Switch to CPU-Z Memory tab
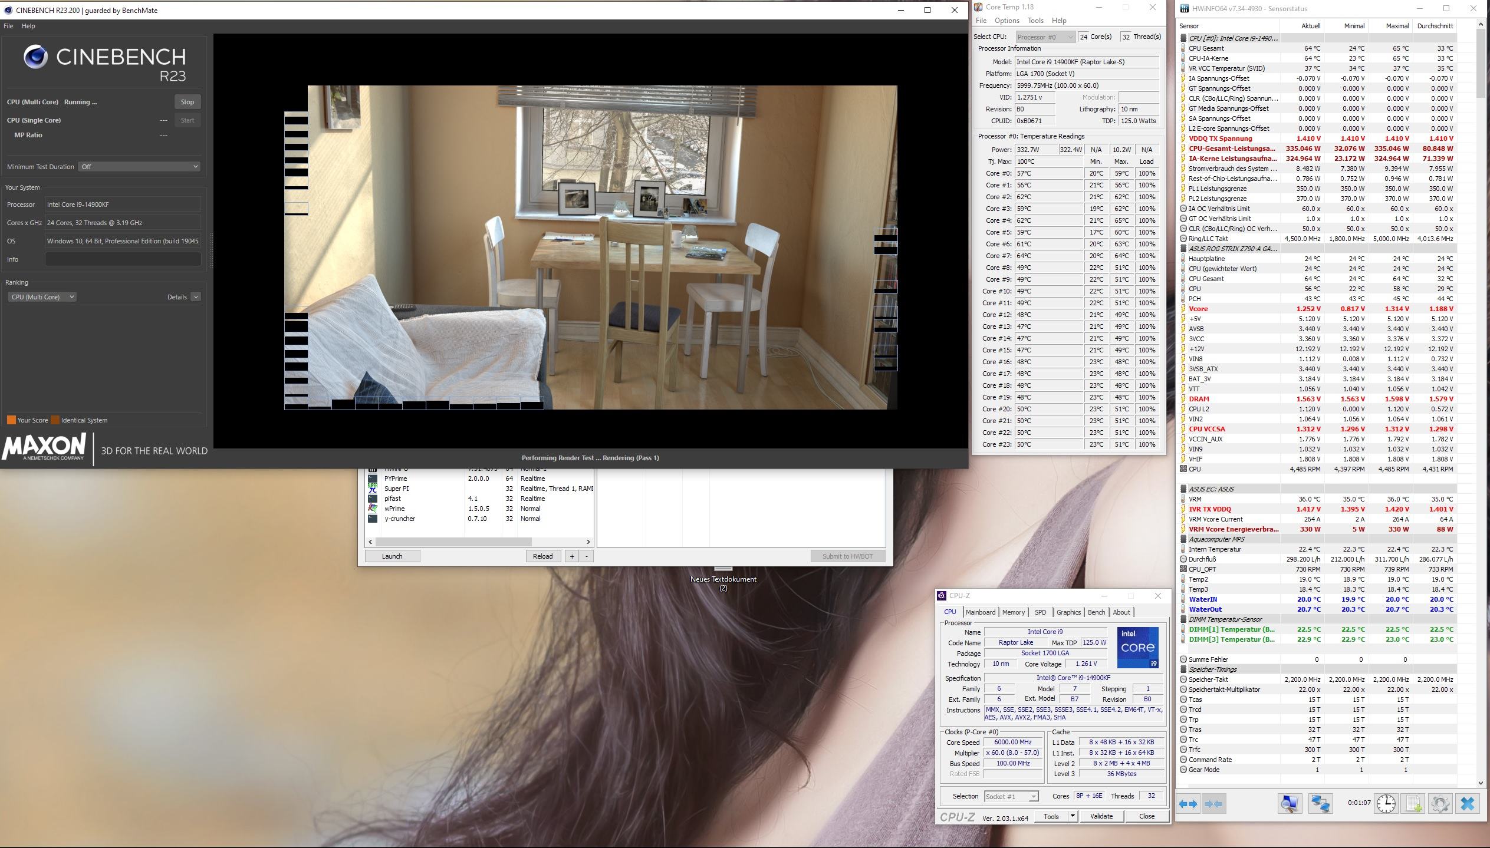 tap(1013, 612)
